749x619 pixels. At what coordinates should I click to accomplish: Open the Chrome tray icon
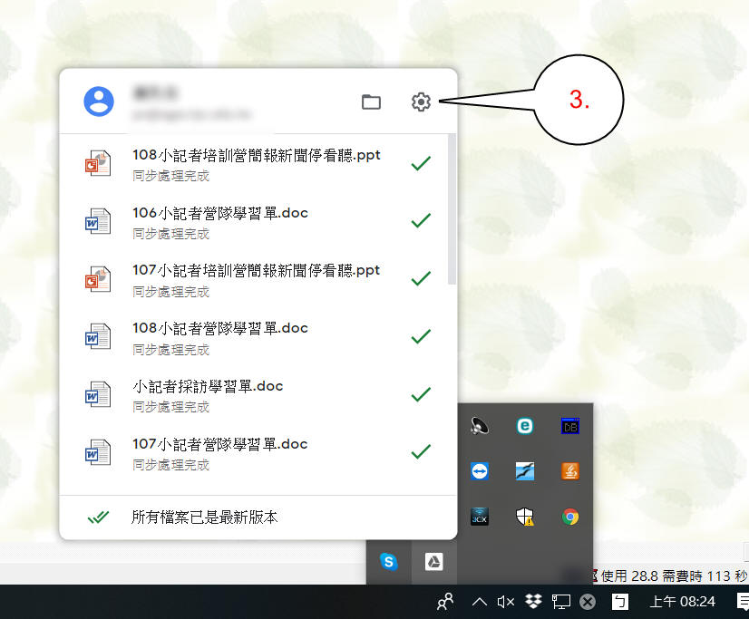pos(570,517)
